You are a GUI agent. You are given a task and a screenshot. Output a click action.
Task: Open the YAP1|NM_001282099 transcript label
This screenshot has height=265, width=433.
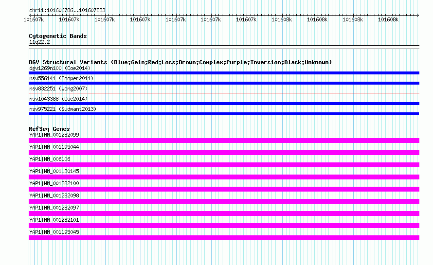coord(54,135)
